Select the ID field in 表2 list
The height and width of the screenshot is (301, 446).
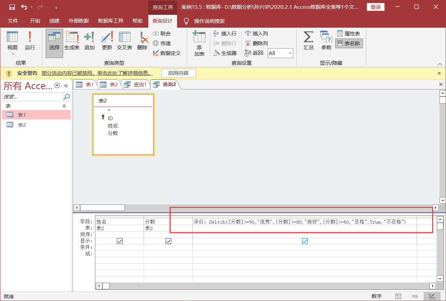click(x=110, y=118)
